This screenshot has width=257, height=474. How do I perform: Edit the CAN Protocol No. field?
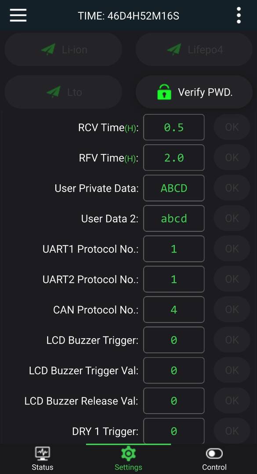(174, 310)
